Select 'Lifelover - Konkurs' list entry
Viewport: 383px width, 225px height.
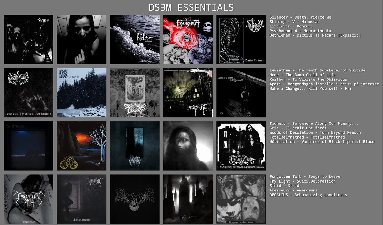[x=291, y=26]
